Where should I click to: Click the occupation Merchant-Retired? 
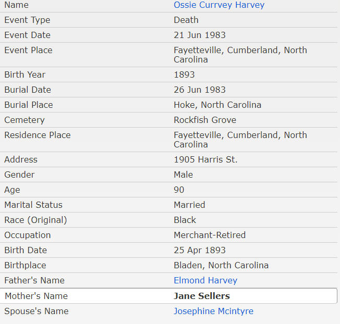210,235
